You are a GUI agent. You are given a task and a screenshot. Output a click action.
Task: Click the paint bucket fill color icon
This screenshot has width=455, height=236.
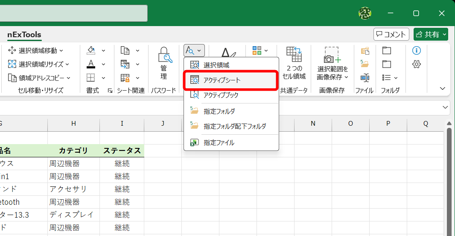click(x=91, y=50)
